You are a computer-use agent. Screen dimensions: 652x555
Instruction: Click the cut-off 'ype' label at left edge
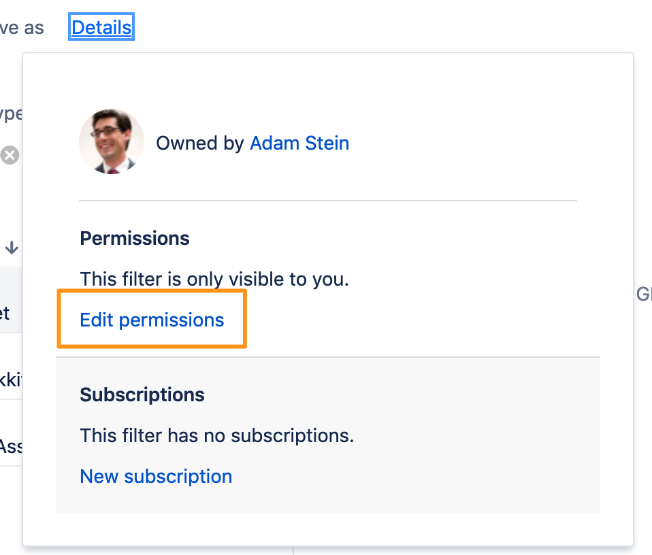(11, 114)
